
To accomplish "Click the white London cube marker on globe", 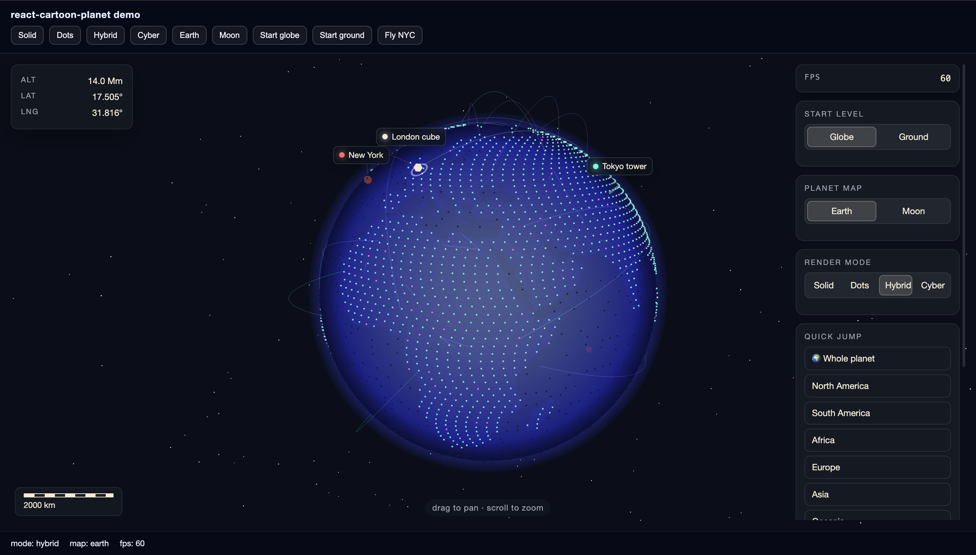I will point(418,168).
